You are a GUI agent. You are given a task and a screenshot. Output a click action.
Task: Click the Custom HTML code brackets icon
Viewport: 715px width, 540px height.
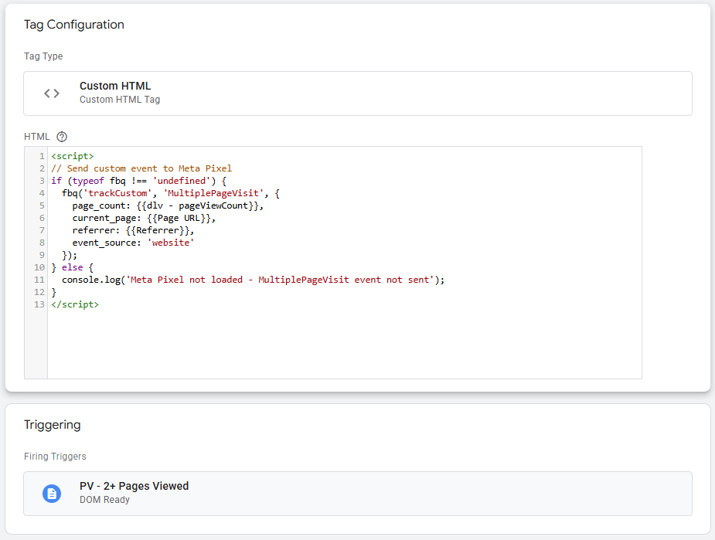[x=52, y=93]
